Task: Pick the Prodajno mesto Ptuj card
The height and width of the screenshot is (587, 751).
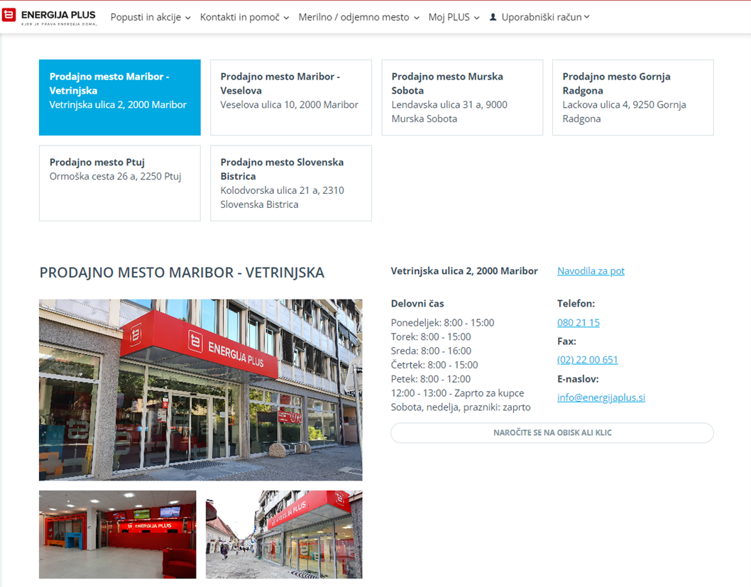Action: (x=119, y=183)
